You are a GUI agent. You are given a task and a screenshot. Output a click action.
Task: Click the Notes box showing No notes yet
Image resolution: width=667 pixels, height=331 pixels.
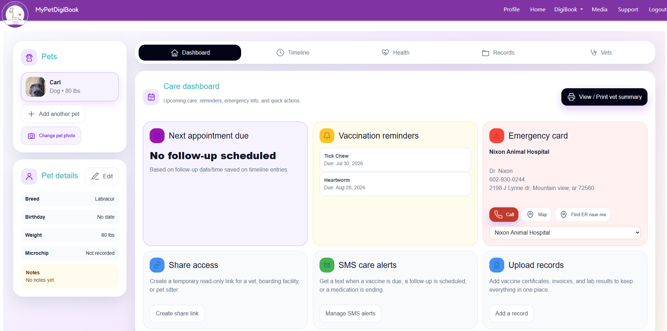pos(70,276)
